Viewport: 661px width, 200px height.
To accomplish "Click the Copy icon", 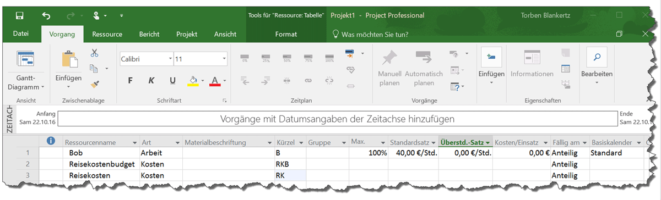I will (x=94, y=69).
